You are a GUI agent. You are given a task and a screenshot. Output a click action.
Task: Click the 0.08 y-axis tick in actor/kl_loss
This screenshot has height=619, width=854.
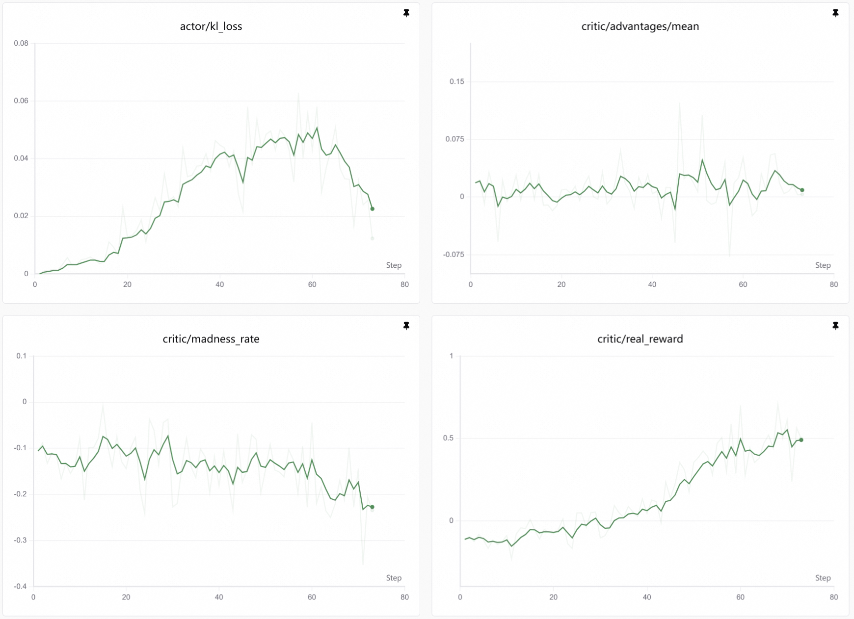coord(21,43)
